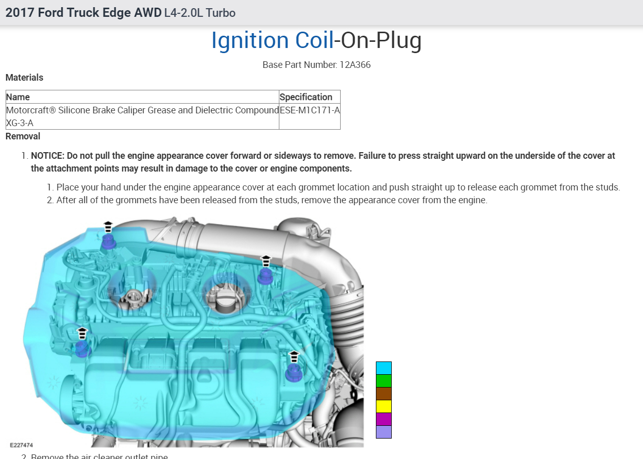The image size is (643, 459).
Task: Select the green color swatch
Action: pos(384,381)
